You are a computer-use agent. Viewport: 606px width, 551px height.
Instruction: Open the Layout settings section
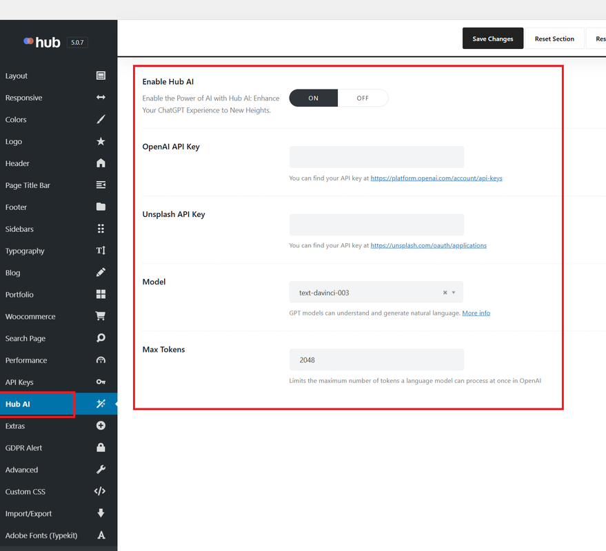(x=59, y=76)
